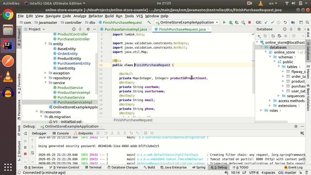Open the VCS menu
Image resolution: width=311 pixels, height=175 pixels.
(x=139, y=16)
